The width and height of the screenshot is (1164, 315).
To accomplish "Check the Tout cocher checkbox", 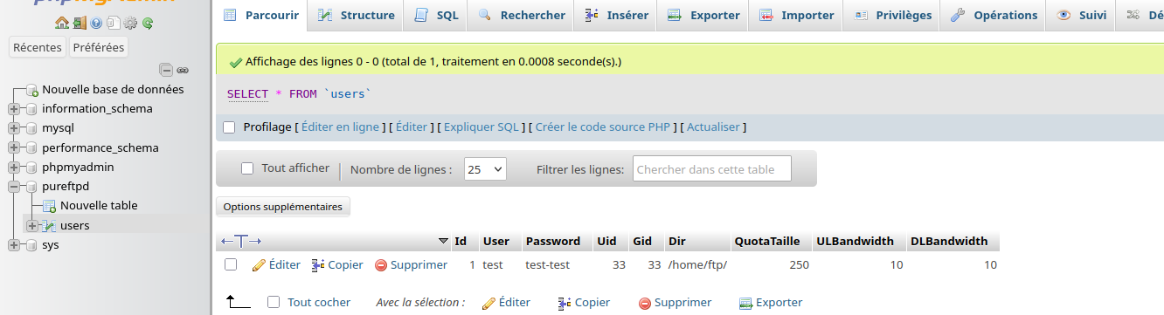I will click(274, 302).
